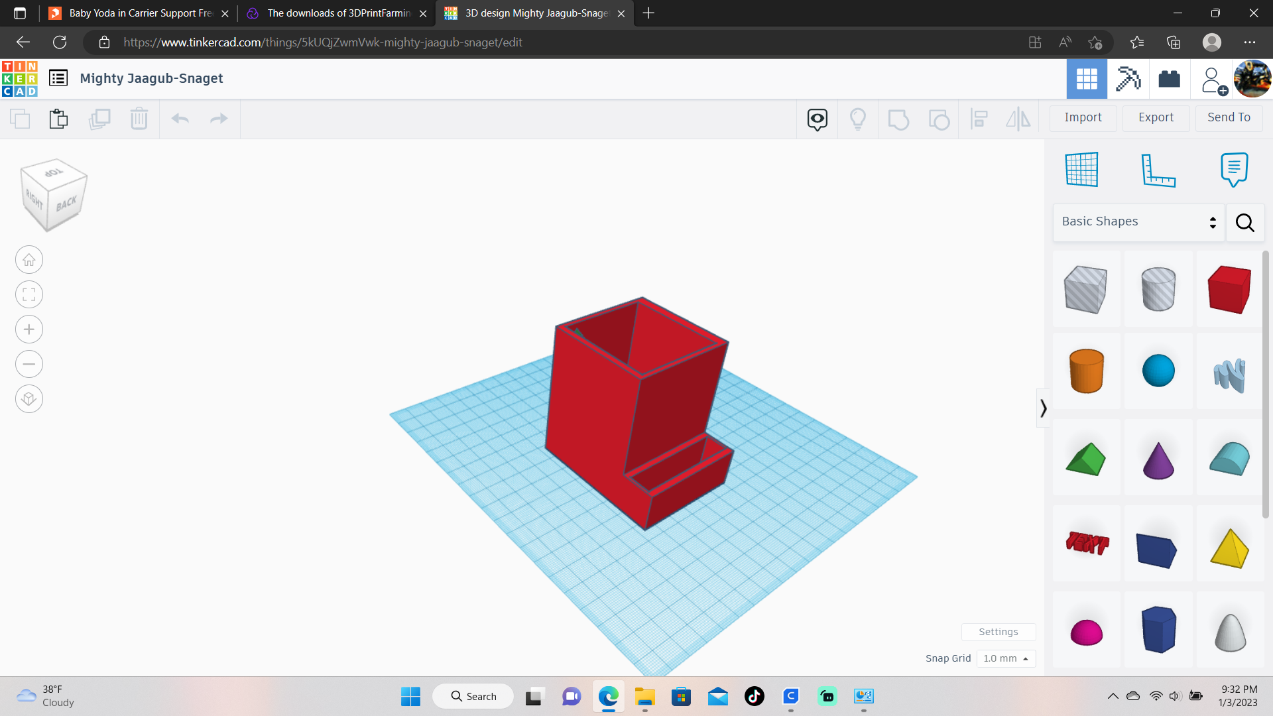Click the browser address bar
The height and width of the screenshot is (716, 1273).
click(x=564, y=42)
